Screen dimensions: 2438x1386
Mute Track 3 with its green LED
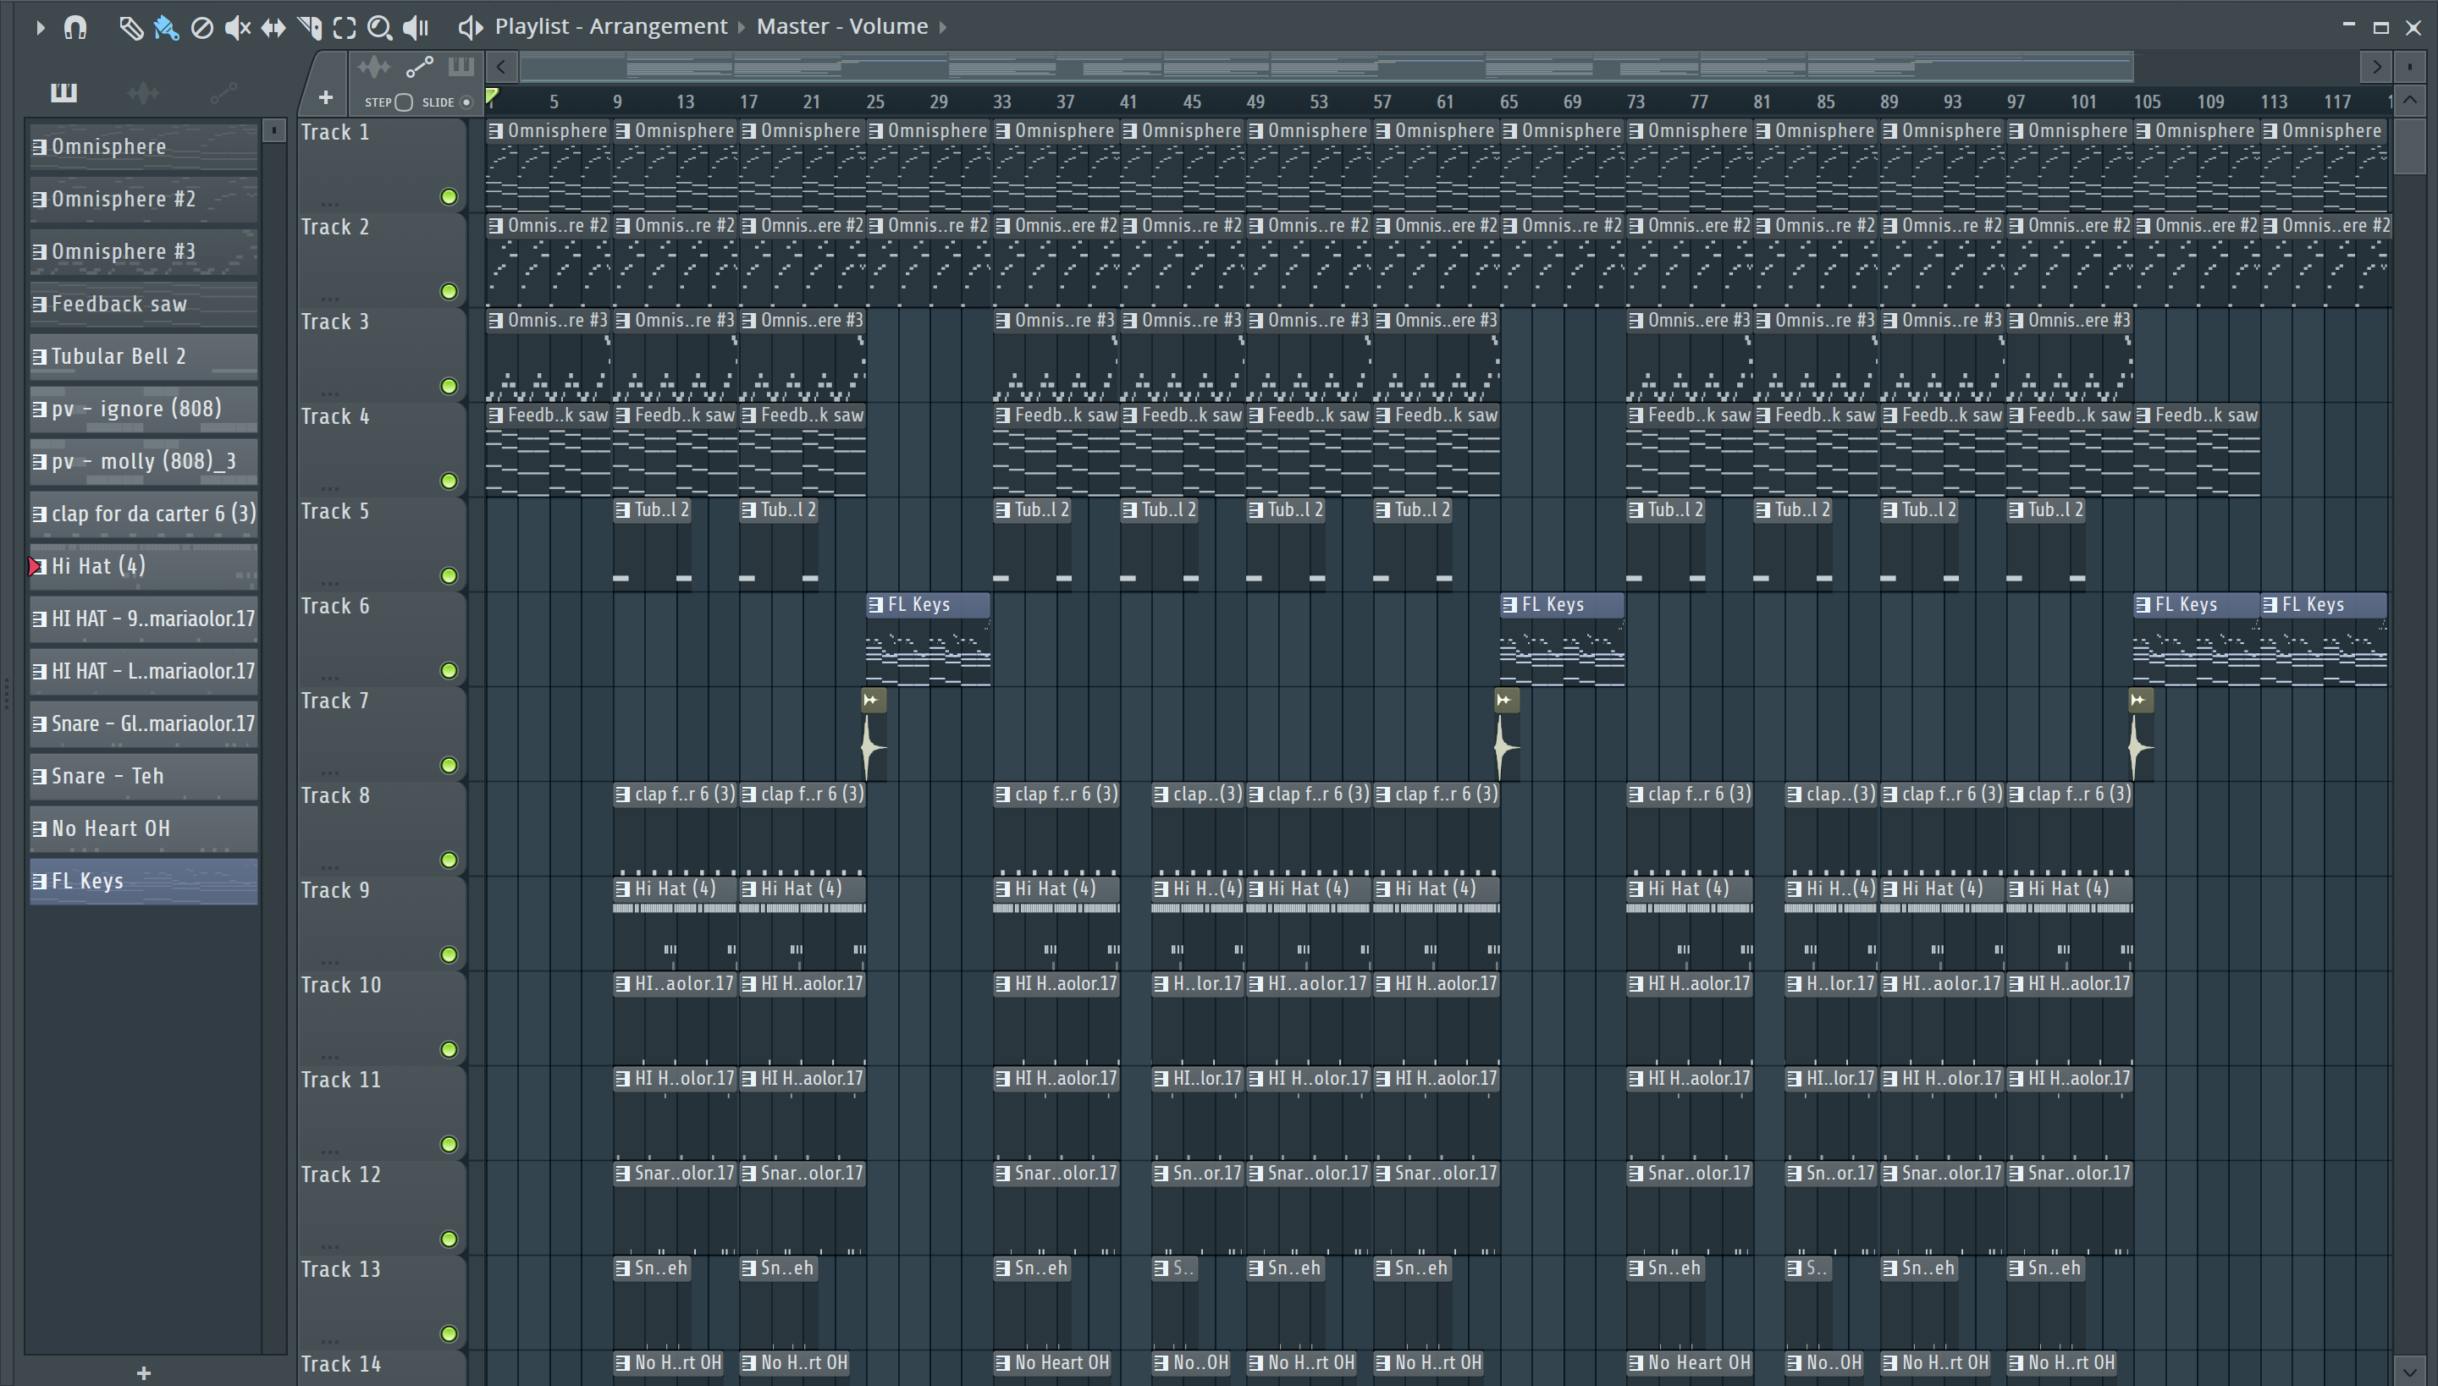tap(449, 387)
